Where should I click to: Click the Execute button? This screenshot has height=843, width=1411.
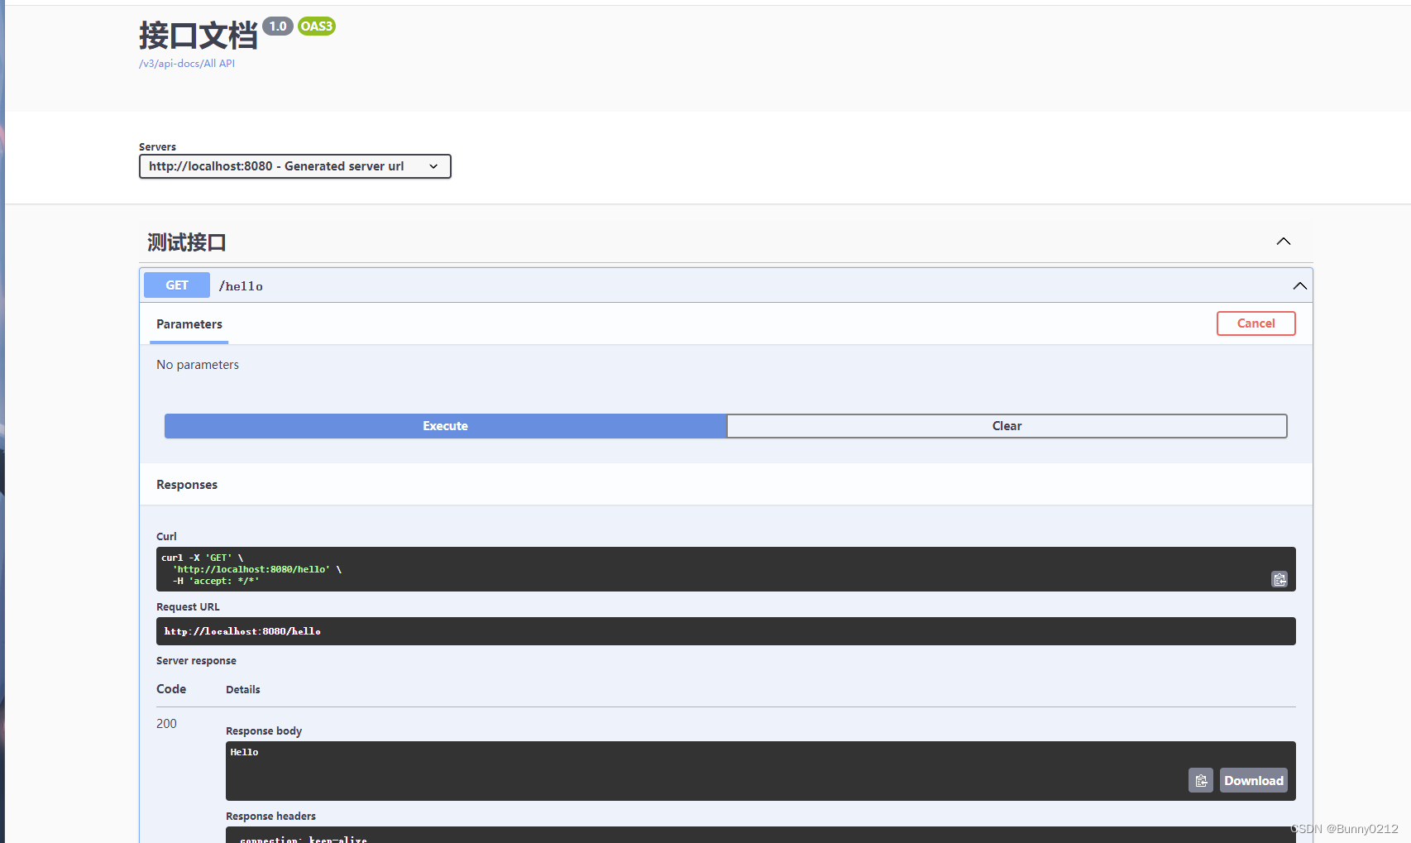click(x=446, y=426)
